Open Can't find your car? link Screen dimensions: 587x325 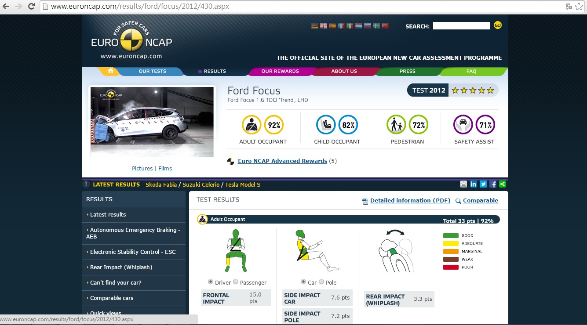coord(116,283)
